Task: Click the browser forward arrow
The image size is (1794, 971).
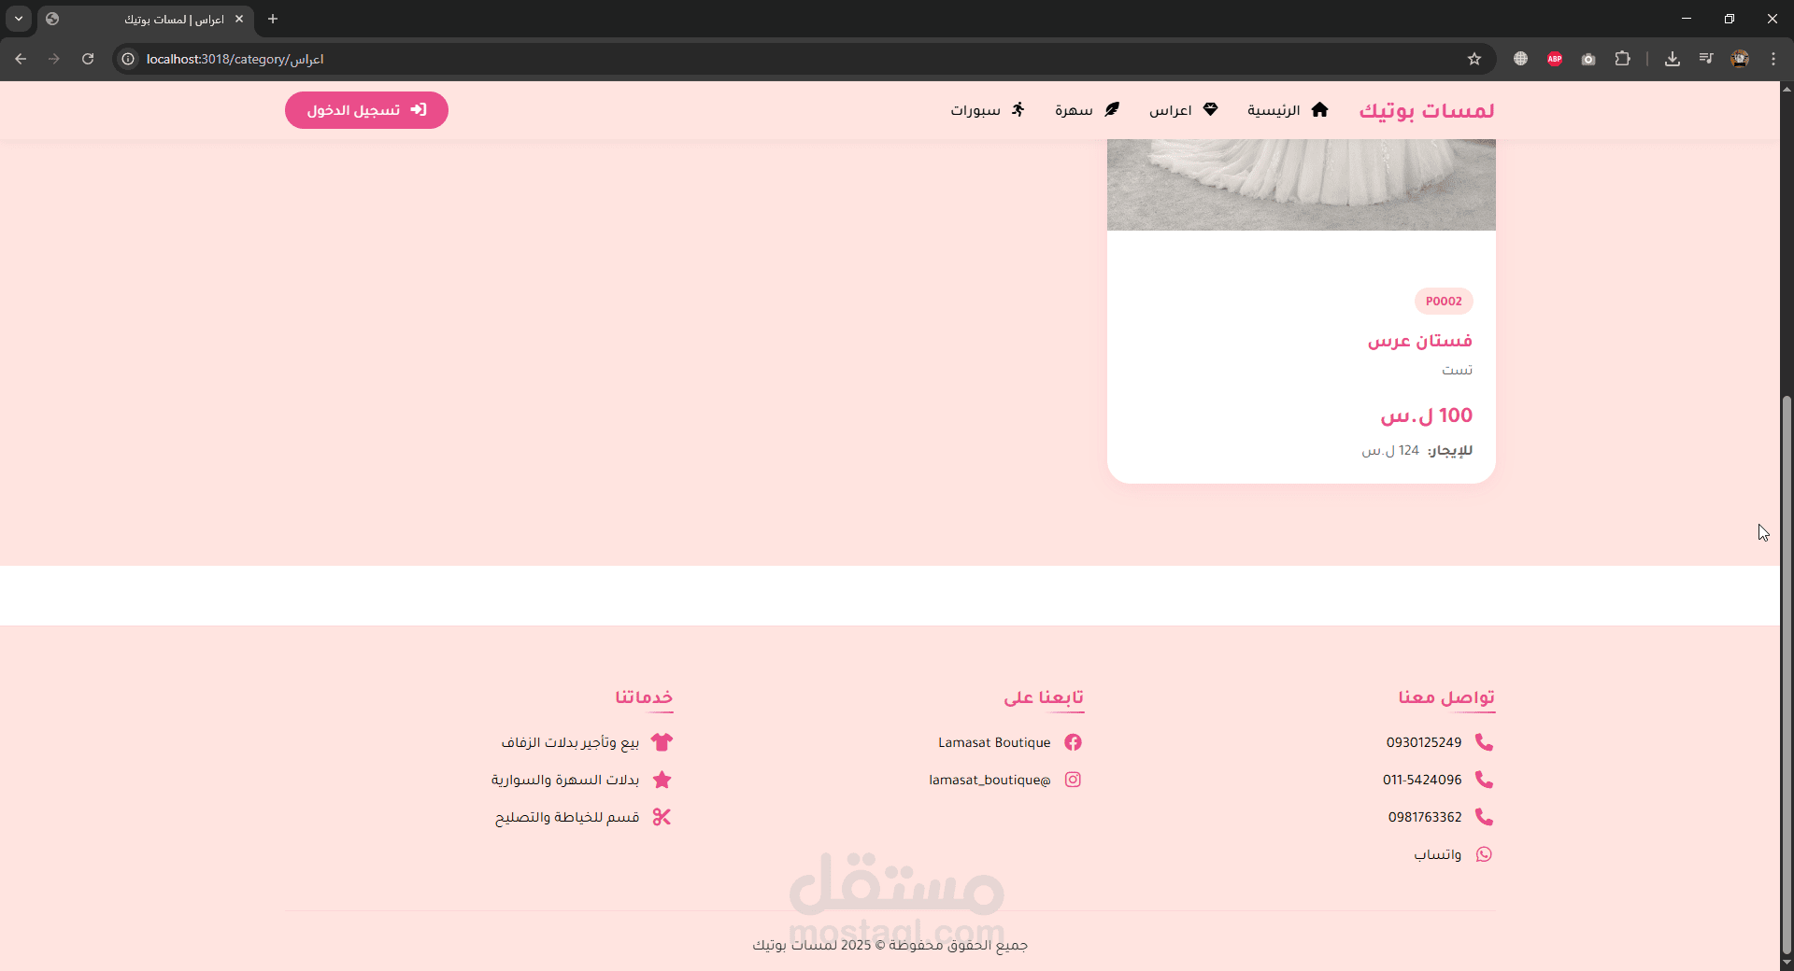Action: (54, 59)
